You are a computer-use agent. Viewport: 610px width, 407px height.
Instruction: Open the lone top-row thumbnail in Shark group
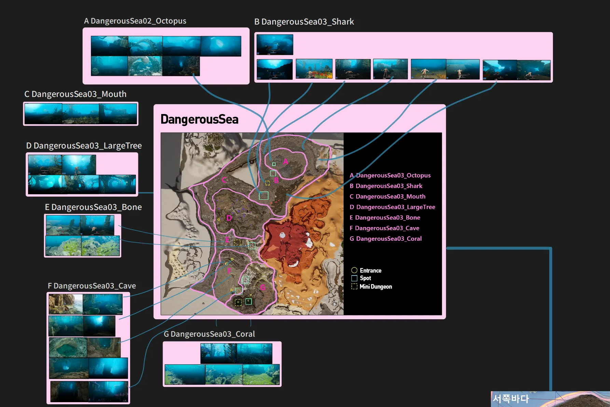[275, 44]
